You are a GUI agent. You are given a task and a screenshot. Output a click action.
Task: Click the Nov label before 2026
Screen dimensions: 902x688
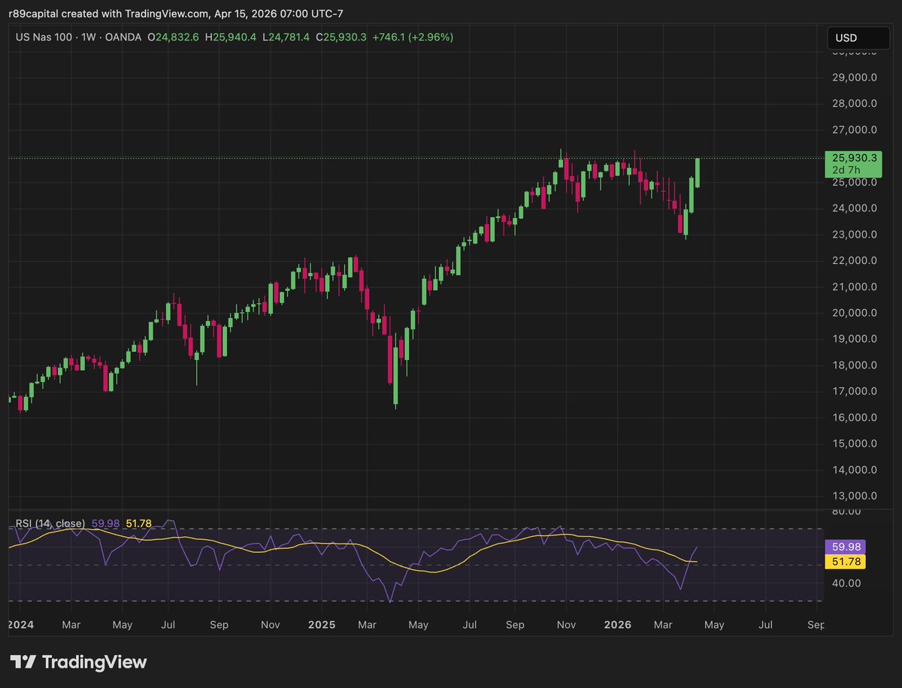point(567,625)
